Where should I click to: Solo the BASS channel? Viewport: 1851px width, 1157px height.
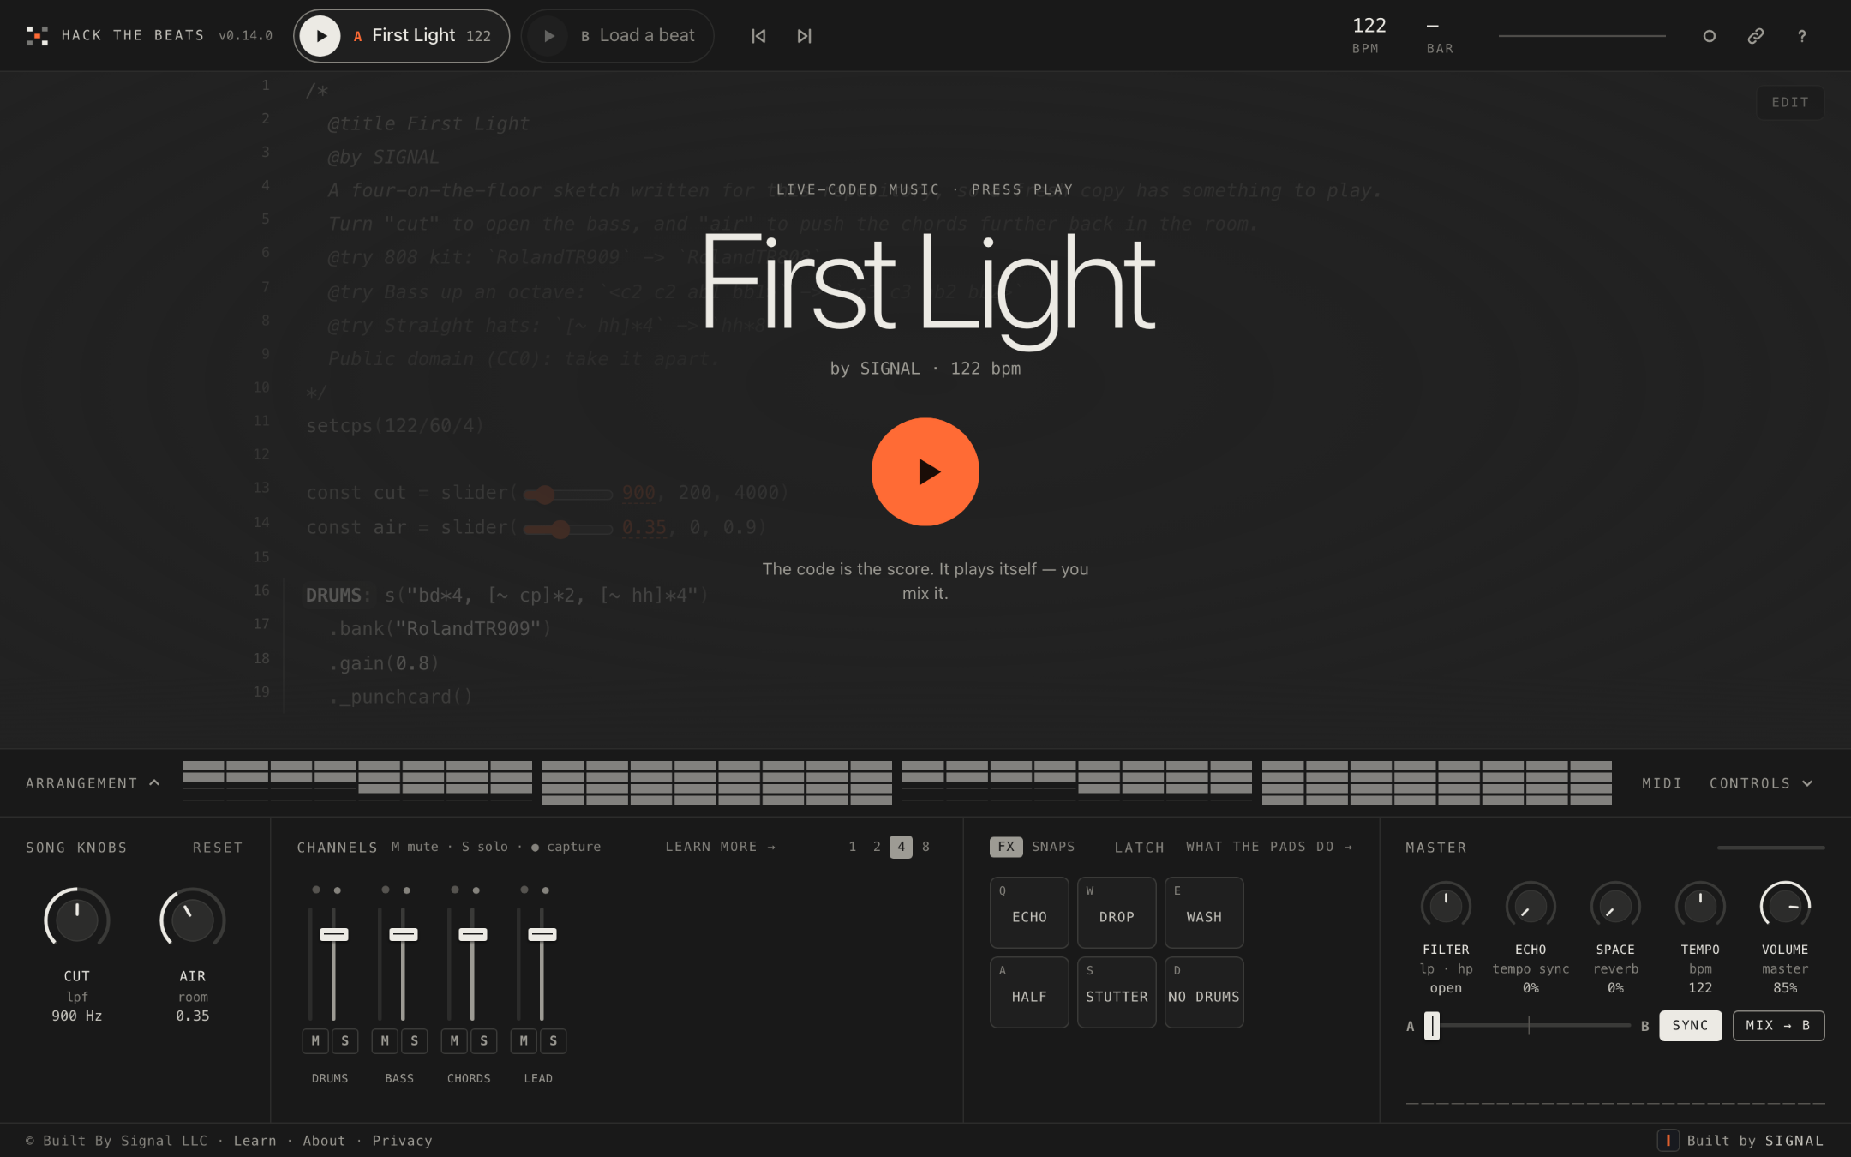tap(414, 1040)
